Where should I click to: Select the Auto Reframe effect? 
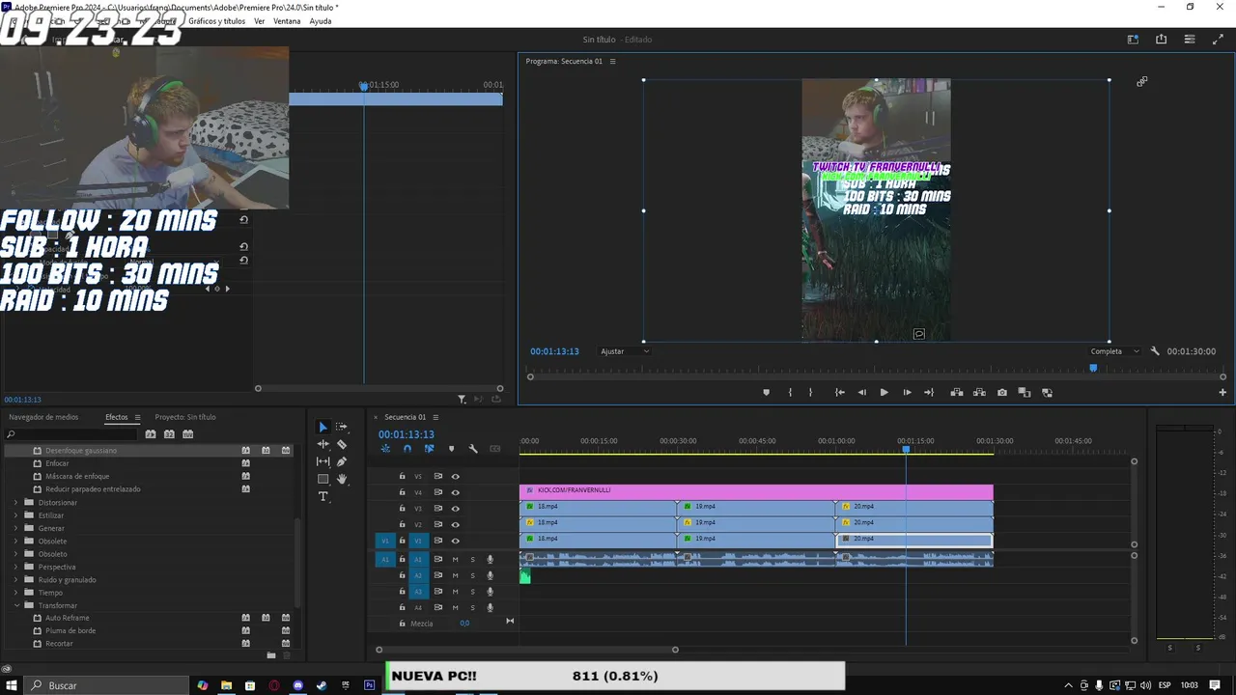tap(67, 618)
